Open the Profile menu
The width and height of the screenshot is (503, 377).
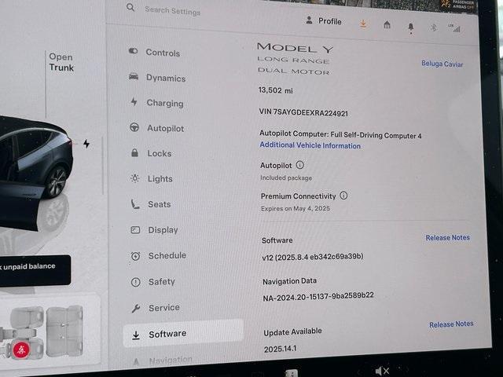[x=323, y=21]
